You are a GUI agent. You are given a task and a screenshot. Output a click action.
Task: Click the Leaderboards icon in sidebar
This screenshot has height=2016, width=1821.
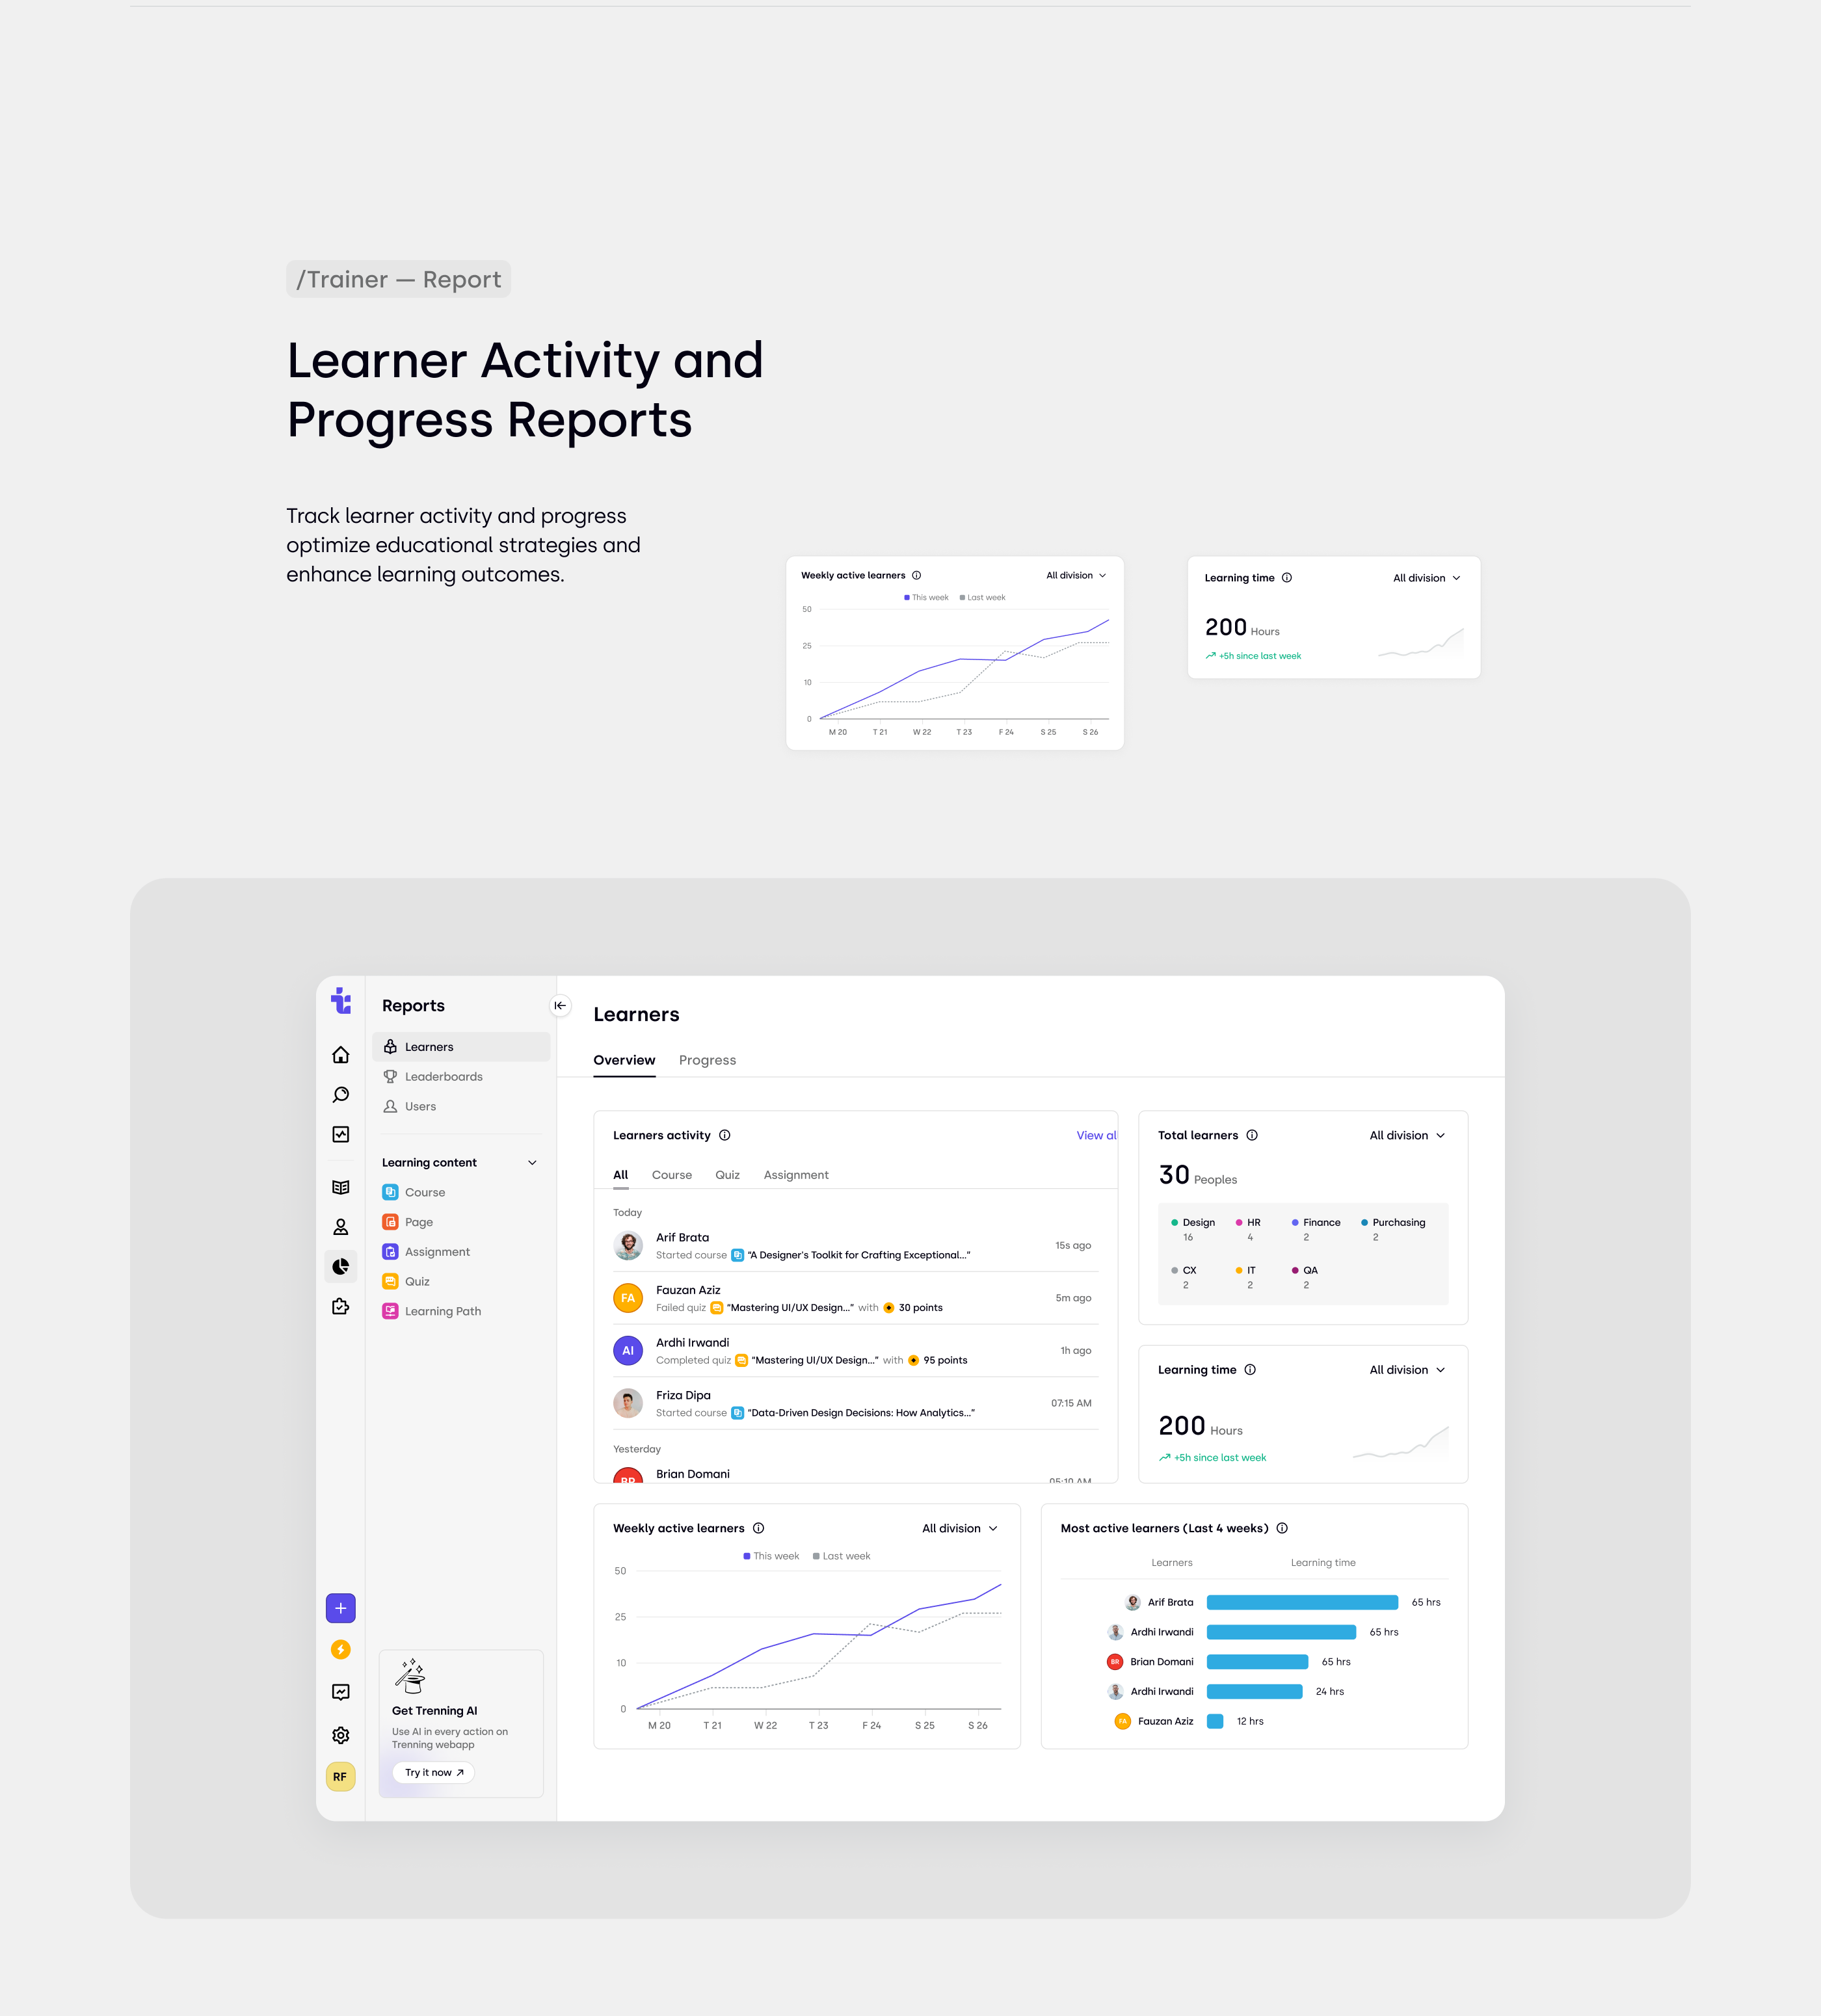click(390, 1076)
